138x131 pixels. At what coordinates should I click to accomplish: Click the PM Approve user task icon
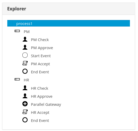25,47
